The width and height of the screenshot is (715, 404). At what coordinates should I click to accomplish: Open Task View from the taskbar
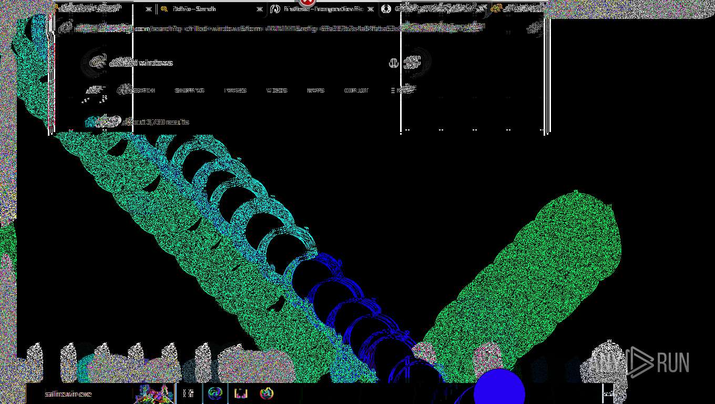click(188, 393)
